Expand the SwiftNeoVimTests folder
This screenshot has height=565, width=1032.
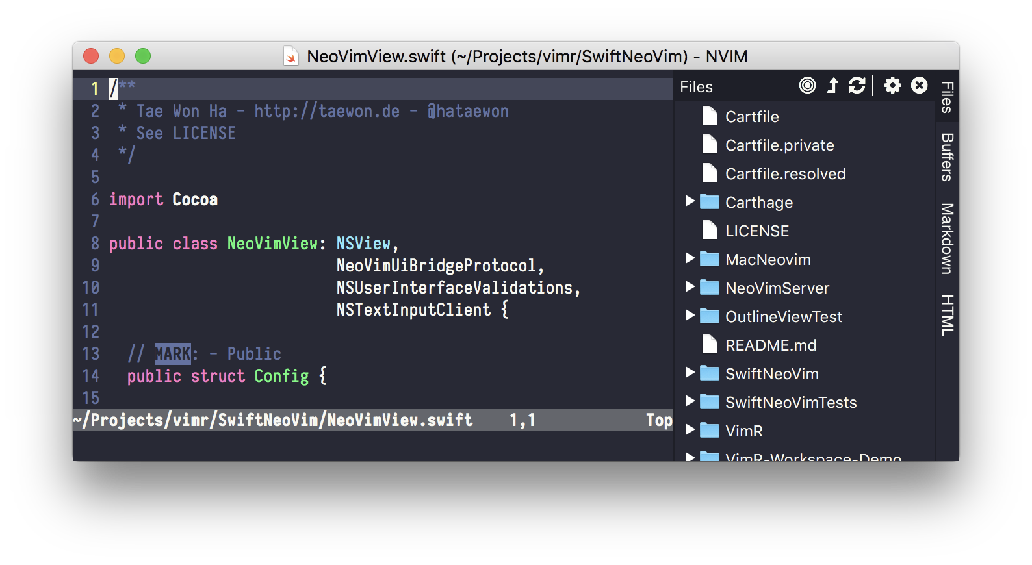coord(690,401)
